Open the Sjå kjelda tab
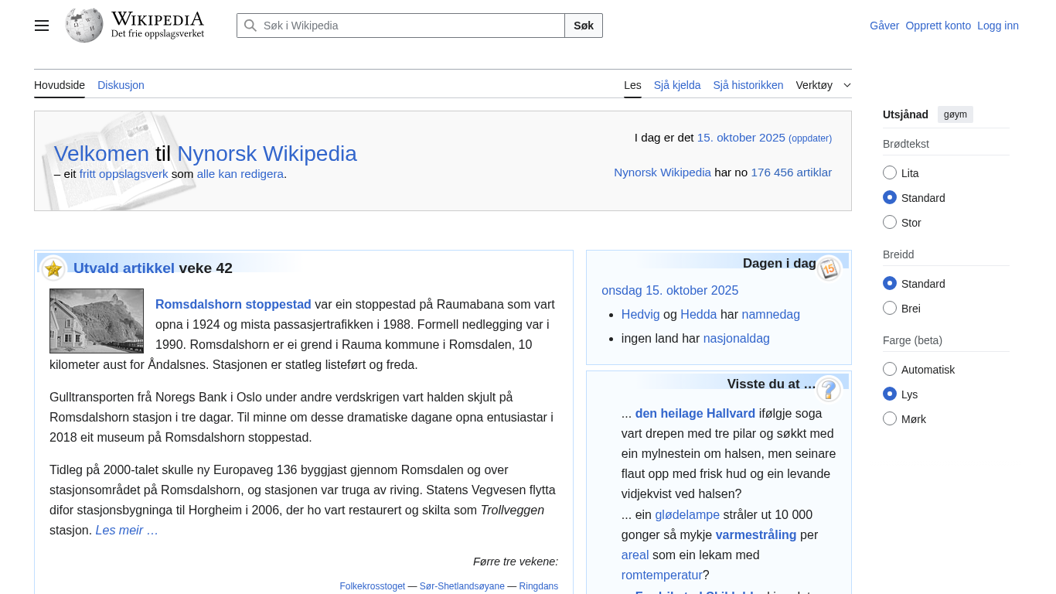The width and height of the screenshot is (1056, 594). 677,85
